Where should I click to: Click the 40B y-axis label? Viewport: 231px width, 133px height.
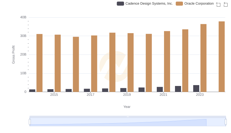[x=23, y=17]
